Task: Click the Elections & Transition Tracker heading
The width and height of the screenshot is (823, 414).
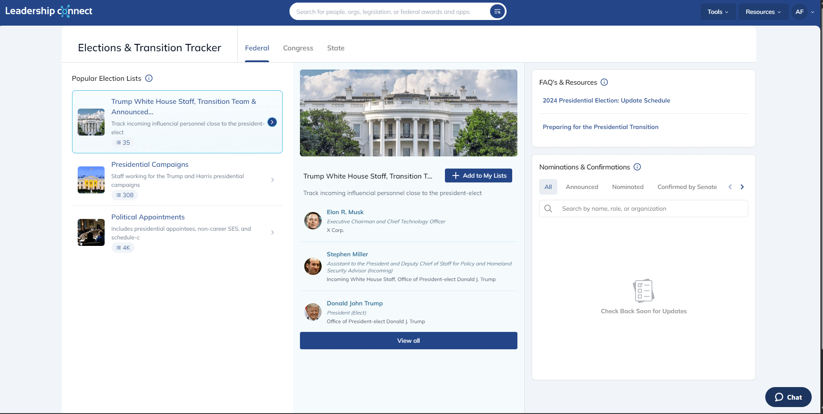Action: (149, 48)
